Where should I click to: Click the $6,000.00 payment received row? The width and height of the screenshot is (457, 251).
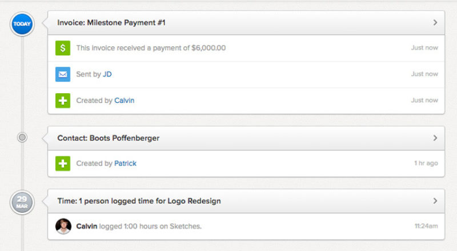point(246,48)
